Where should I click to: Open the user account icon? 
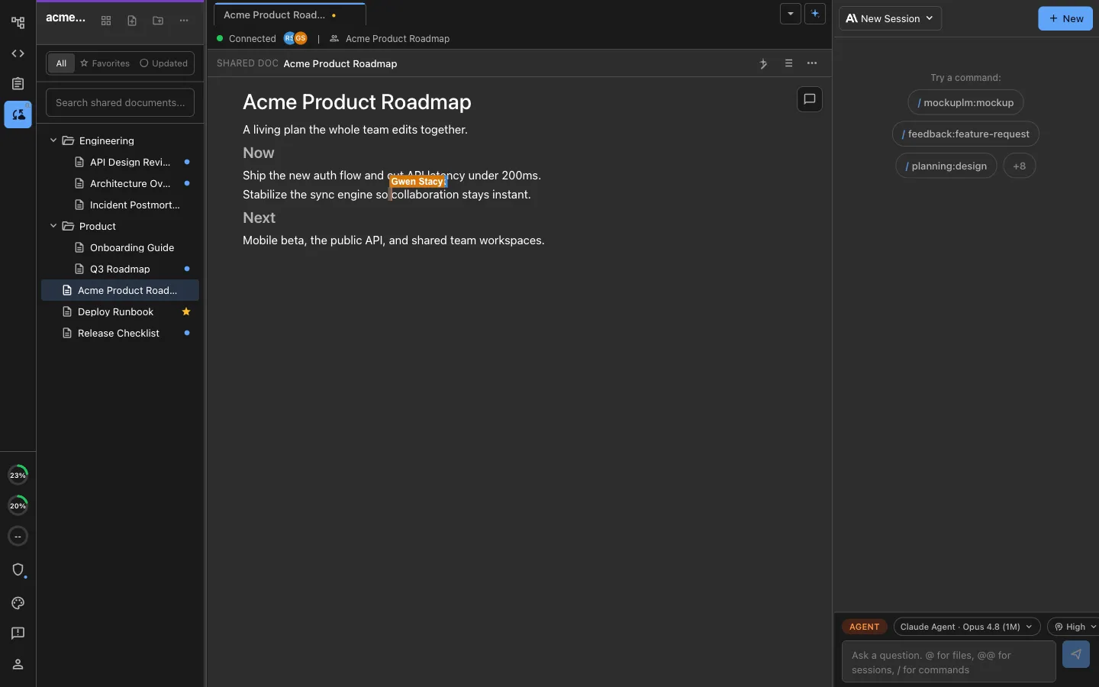point(18,664)
